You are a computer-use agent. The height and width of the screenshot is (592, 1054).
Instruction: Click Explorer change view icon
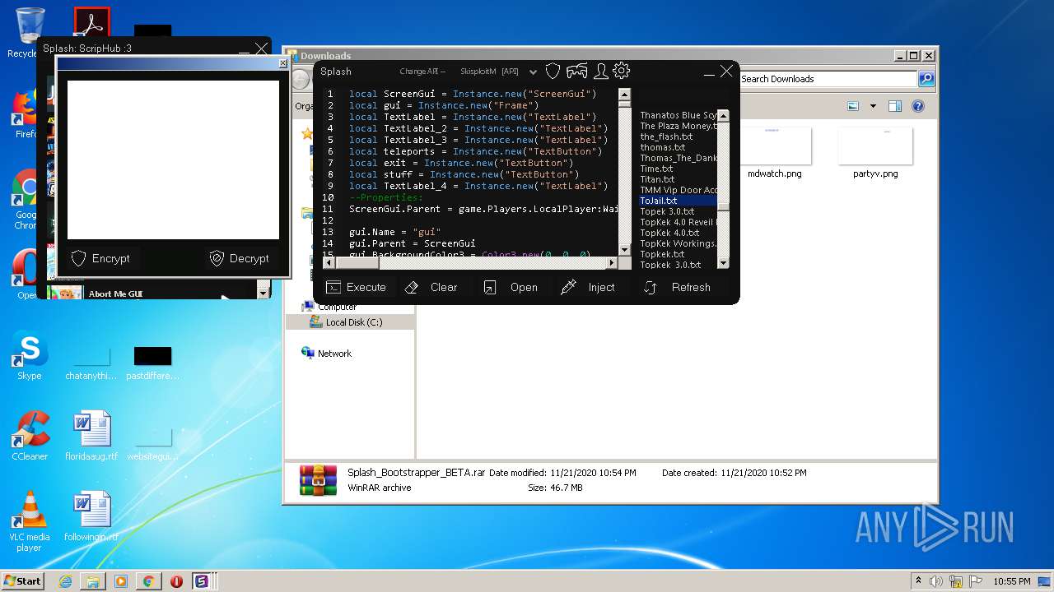point(853,106)
